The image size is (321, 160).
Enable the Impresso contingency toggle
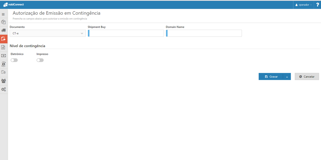(40, 60)
